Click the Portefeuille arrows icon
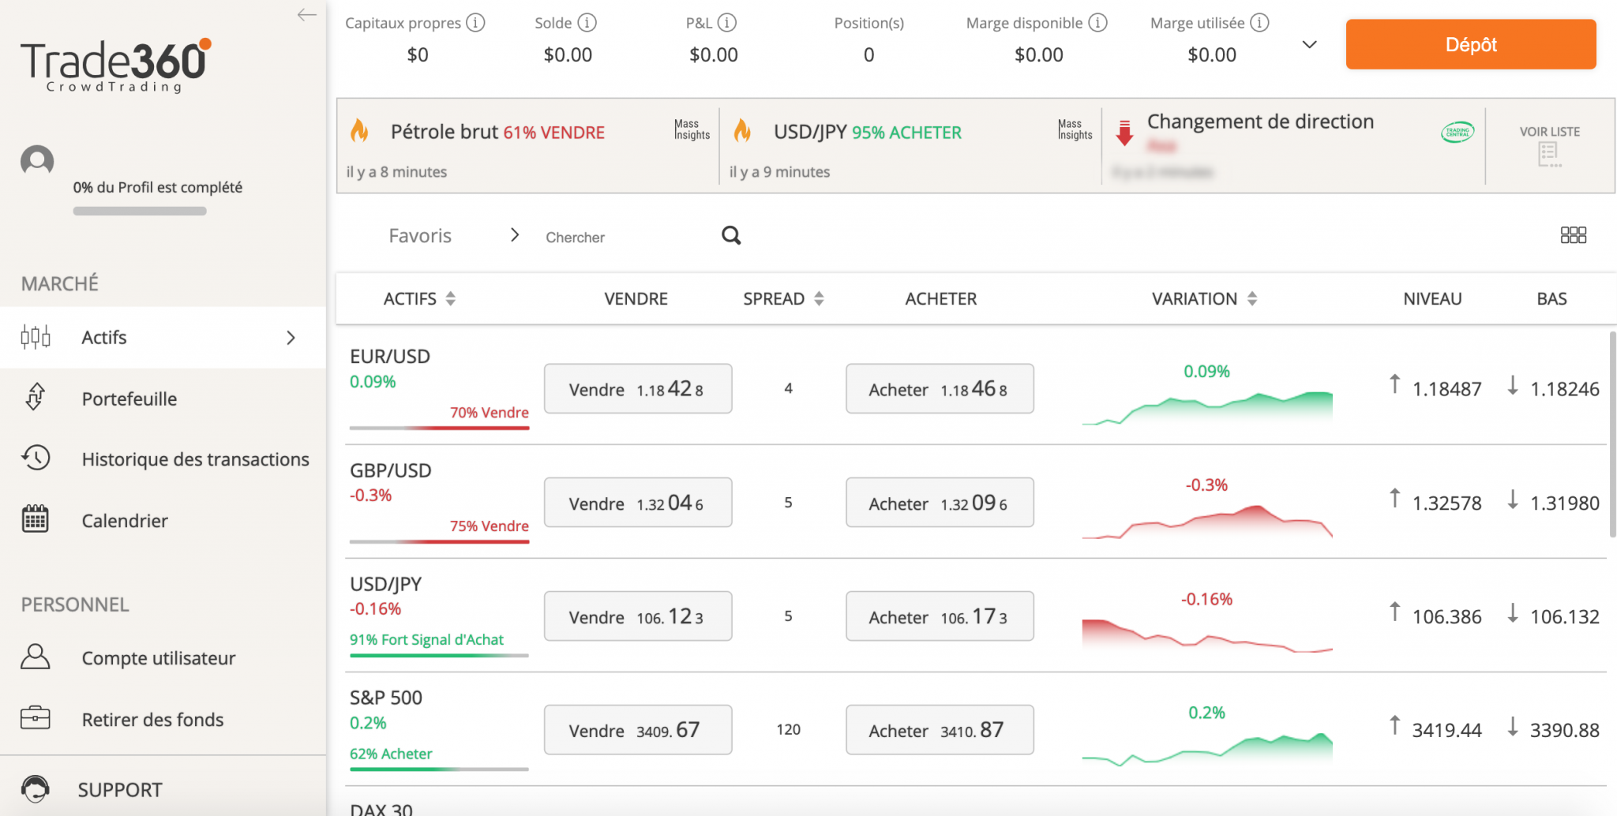1617x816 pixels. click(x=36, y=397)
